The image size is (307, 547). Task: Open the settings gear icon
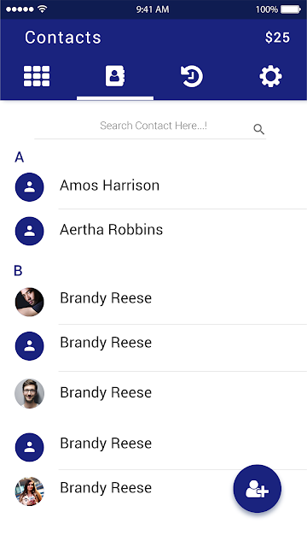point(271,76)
